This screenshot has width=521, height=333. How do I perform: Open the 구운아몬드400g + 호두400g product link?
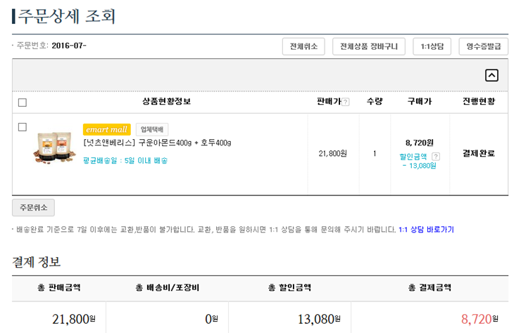pos(157,143)
